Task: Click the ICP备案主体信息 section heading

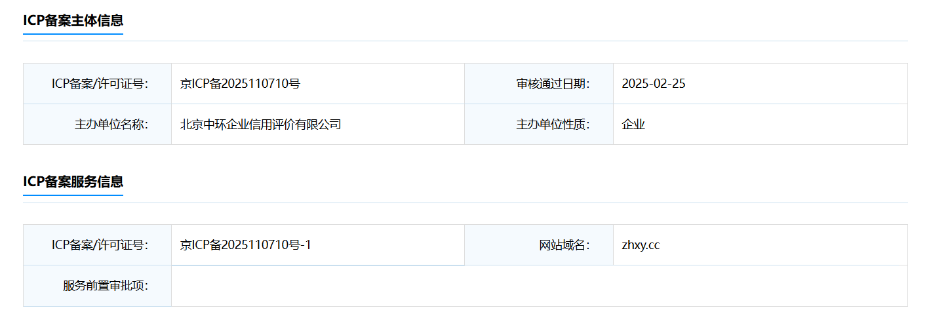Action: coord(73,20)
